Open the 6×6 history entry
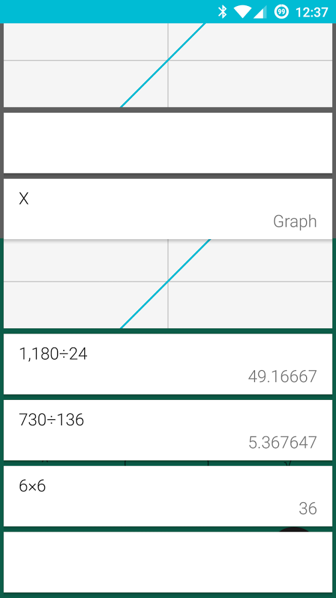The height and width of the screenshot is (598, 336). point(168,496)
